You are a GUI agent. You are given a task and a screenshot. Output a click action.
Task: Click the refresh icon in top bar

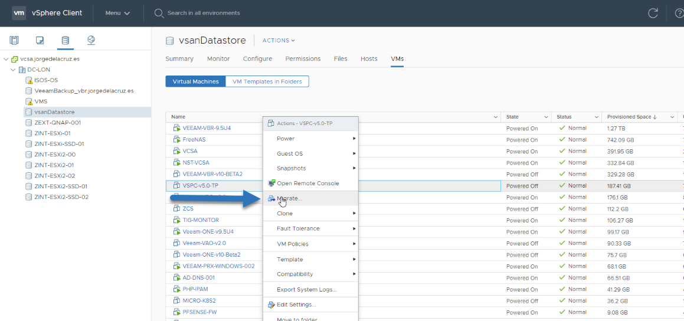point(653,13)
